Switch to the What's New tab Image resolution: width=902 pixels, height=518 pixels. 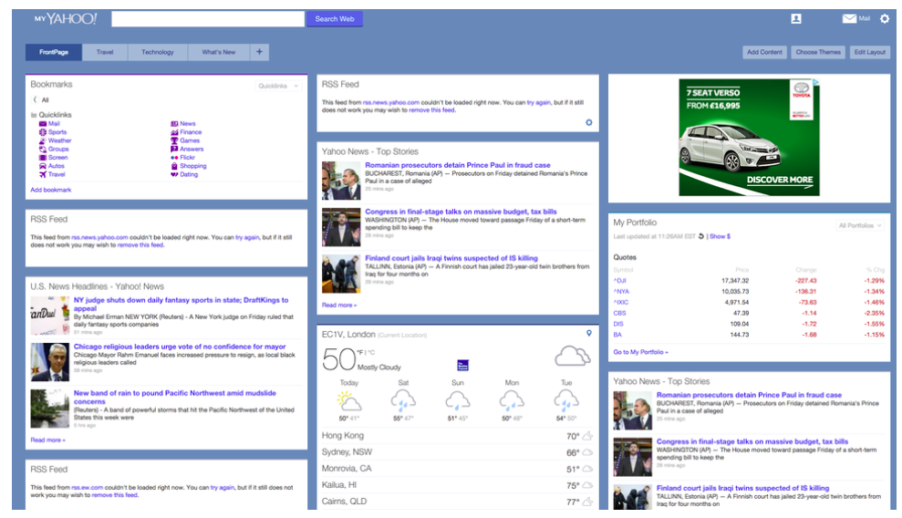coord(218,52)
